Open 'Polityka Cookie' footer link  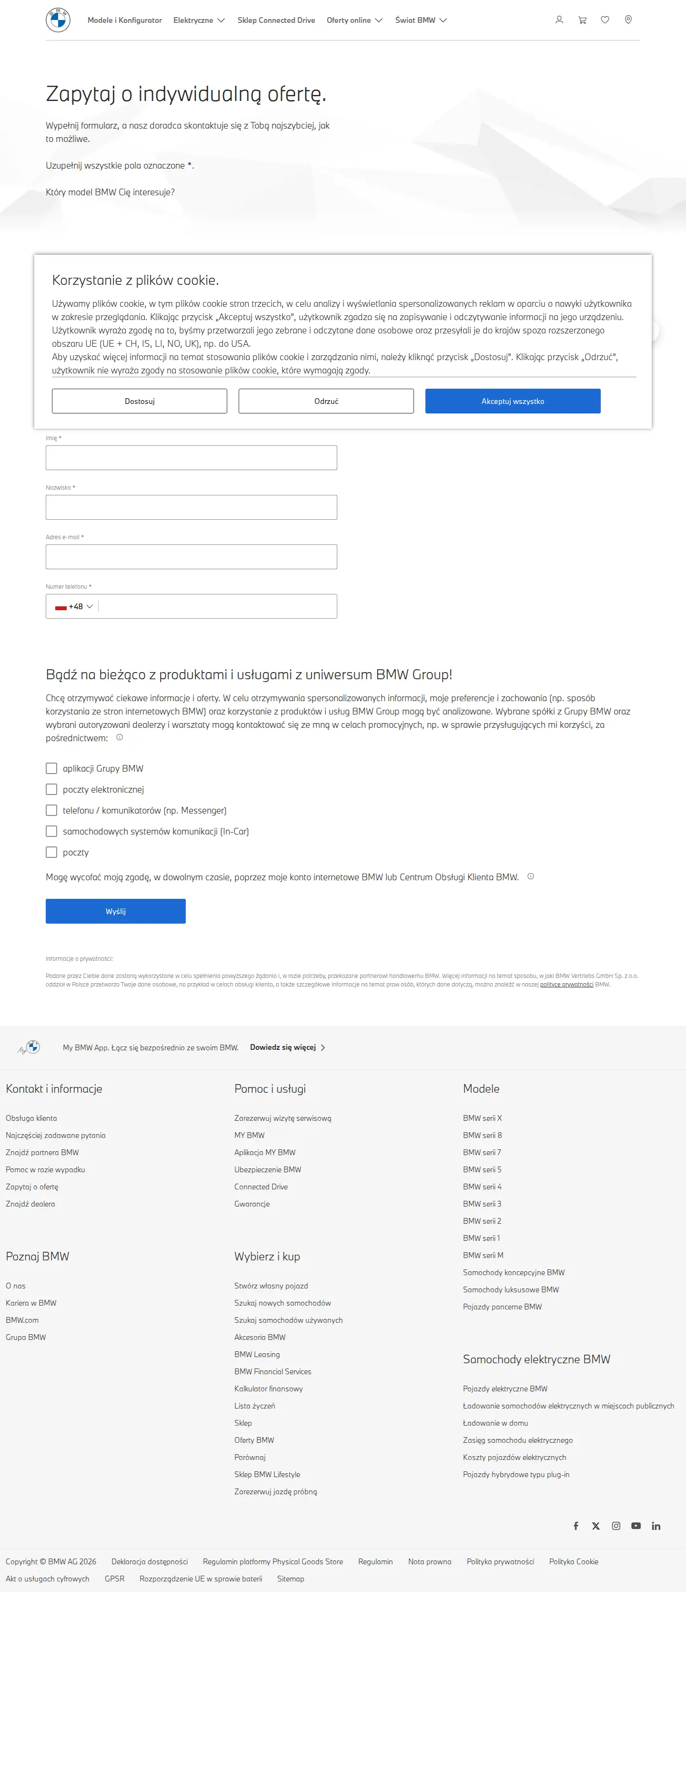click(574, 1561)
